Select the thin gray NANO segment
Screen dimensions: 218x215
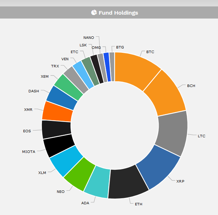pos(103,68)
